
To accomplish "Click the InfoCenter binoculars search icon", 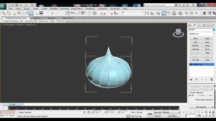I will tap(176, 5).
